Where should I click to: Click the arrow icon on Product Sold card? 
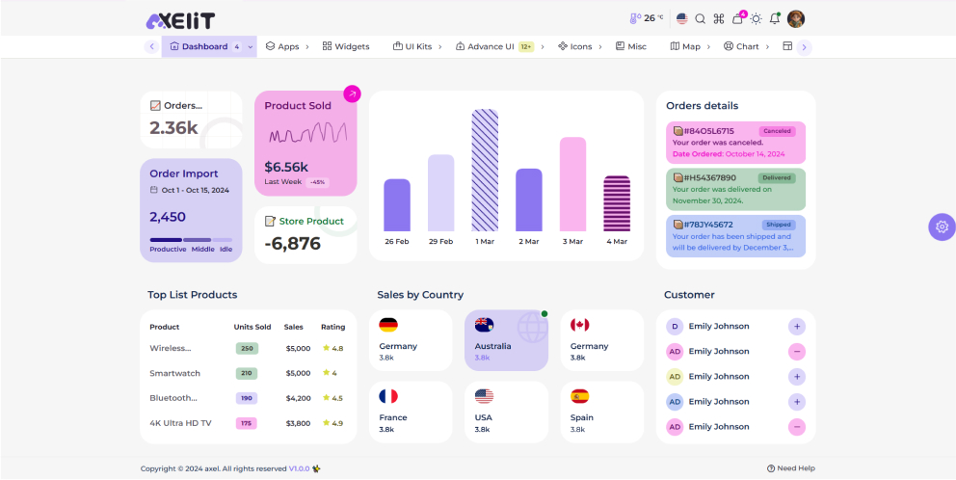point(352,93)
